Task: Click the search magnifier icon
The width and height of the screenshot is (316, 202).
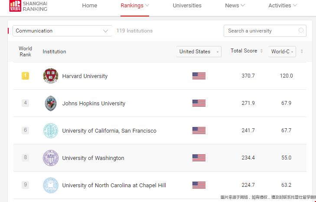Action: [301, 30]
